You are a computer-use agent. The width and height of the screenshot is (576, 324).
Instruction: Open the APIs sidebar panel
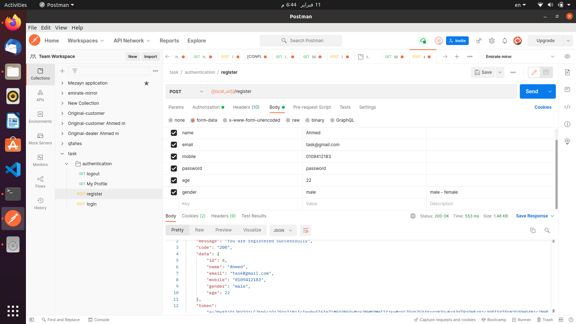pos(40,96)
